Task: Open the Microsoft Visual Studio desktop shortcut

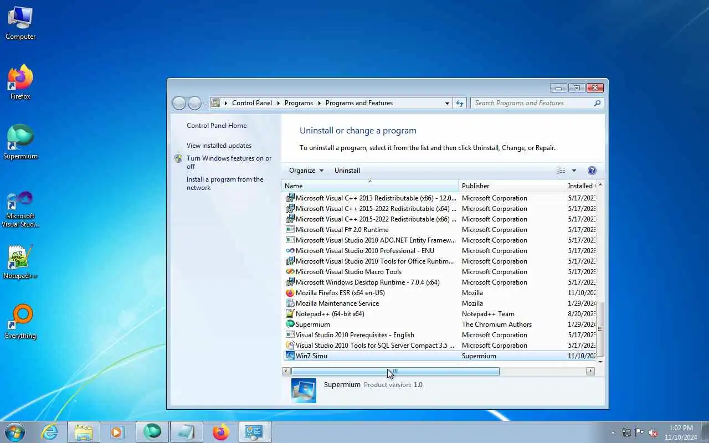Action: point(20,209)
